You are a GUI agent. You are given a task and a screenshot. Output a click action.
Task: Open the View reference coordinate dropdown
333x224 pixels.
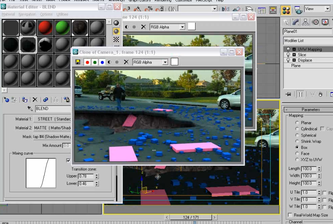coord(327,9)
